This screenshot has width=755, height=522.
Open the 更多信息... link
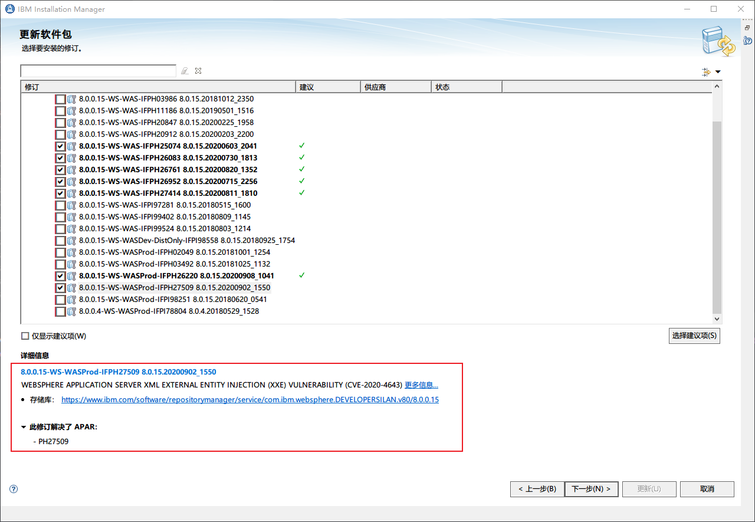coord(421,385)
